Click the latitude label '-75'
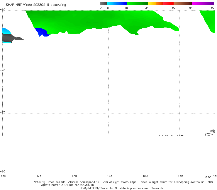 pyautogui.click(x=3, y=113)
